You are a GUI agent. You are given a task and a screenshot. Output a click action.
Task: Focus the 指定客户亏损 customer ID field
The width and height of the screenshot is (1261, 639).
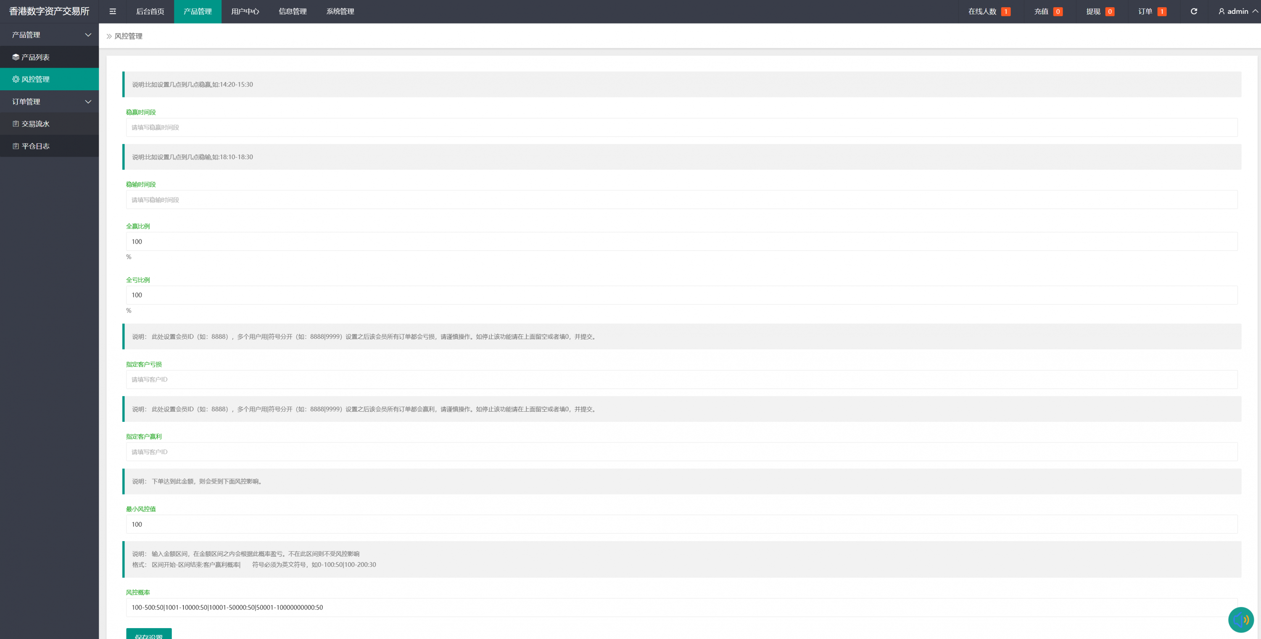[681, 379]
